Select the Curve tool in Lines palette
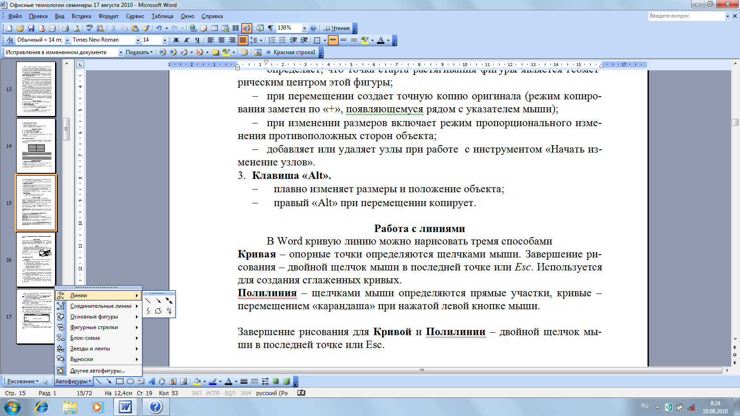 148,311
